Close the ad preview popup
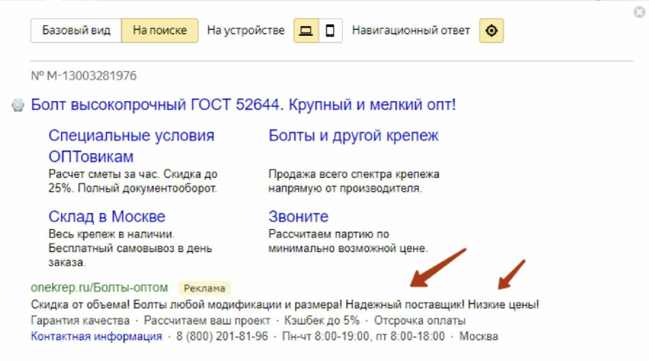 639,13
